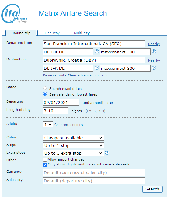
Task: Open the Stops dropdown
Action: coord(73,145)
